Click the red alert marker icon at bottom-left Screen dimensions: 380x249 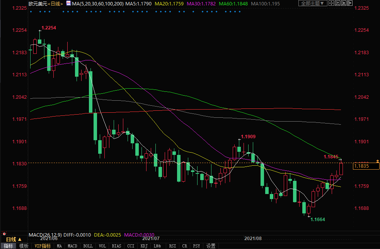click(x=4, y=234)
